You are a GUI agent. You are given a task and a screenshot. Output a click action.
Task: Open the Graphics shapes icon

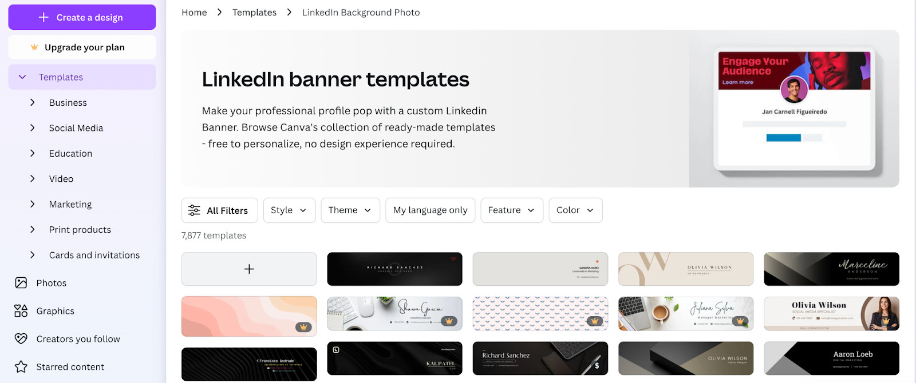point(21,311)
